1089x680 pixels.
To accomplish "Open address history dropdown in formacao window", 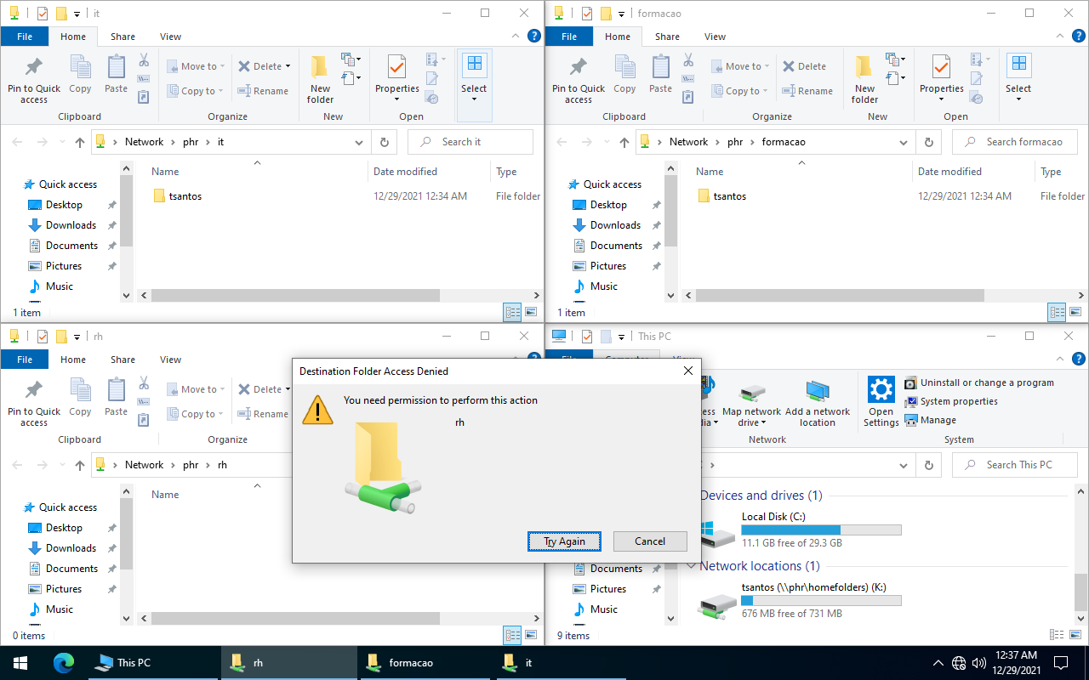I will [904, 142].
